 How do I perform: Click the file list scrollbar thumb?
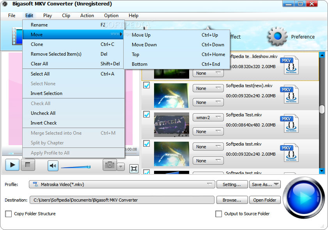[x=322, y=109]
